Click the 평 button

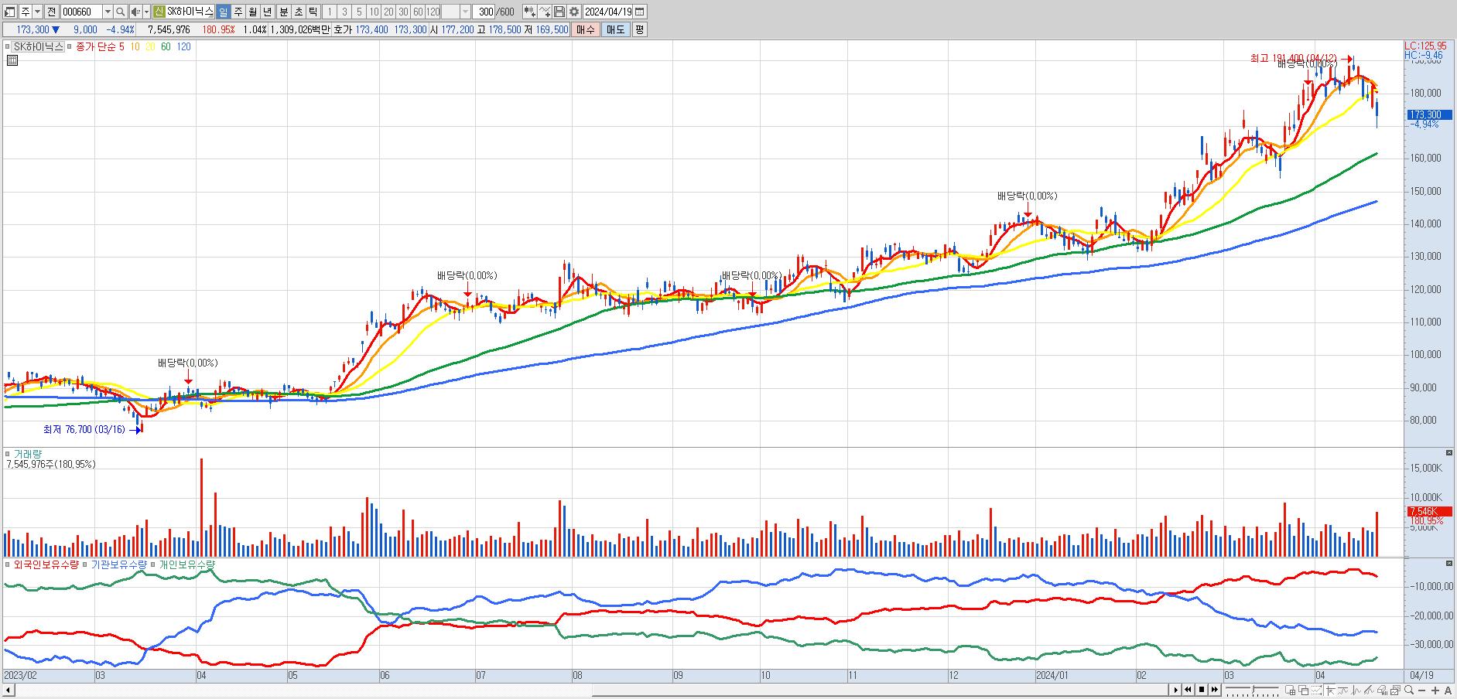639,29
